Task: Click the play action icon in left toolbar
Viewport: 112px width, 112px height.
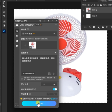Action: (x=4, y=6)
